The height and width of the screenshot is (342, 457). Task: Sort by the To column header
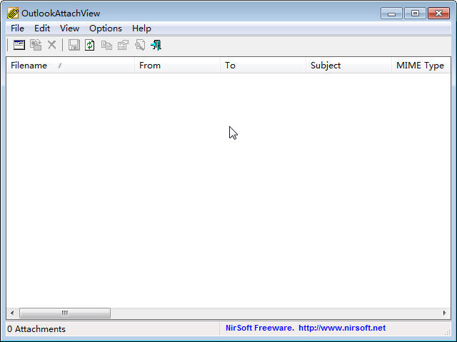click(x=263, y=66)
